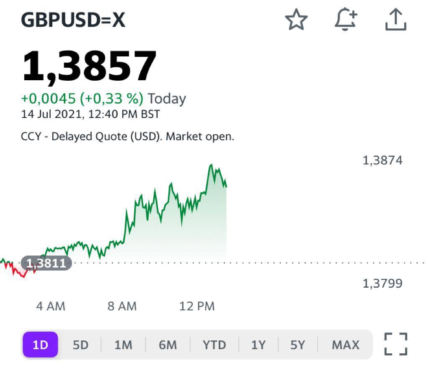Viewport: 429px width, 373px height.
Task: Tap the 8 AM time axis label
Action: click(x=122, y=307)
